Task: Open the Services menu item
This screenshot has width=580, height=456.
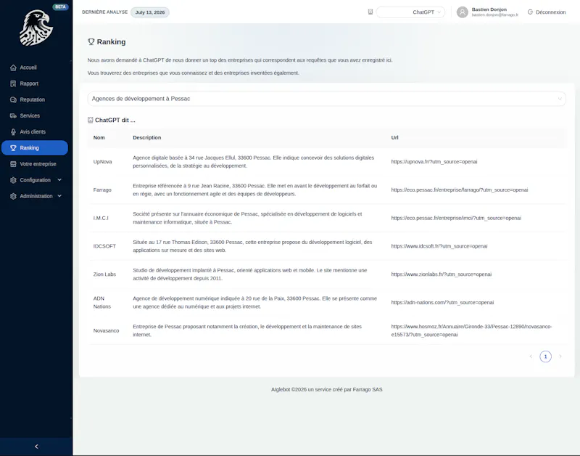Action: 35,115
